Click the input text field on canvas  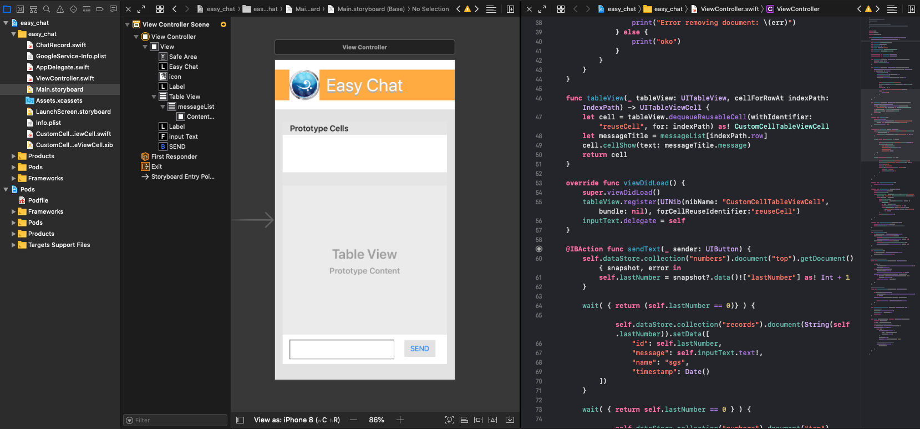point(342,349)
